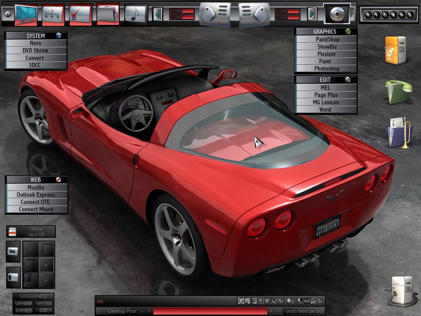
Task: Toggle the WHARF show/hide button
Action: (x=24, y=303)
